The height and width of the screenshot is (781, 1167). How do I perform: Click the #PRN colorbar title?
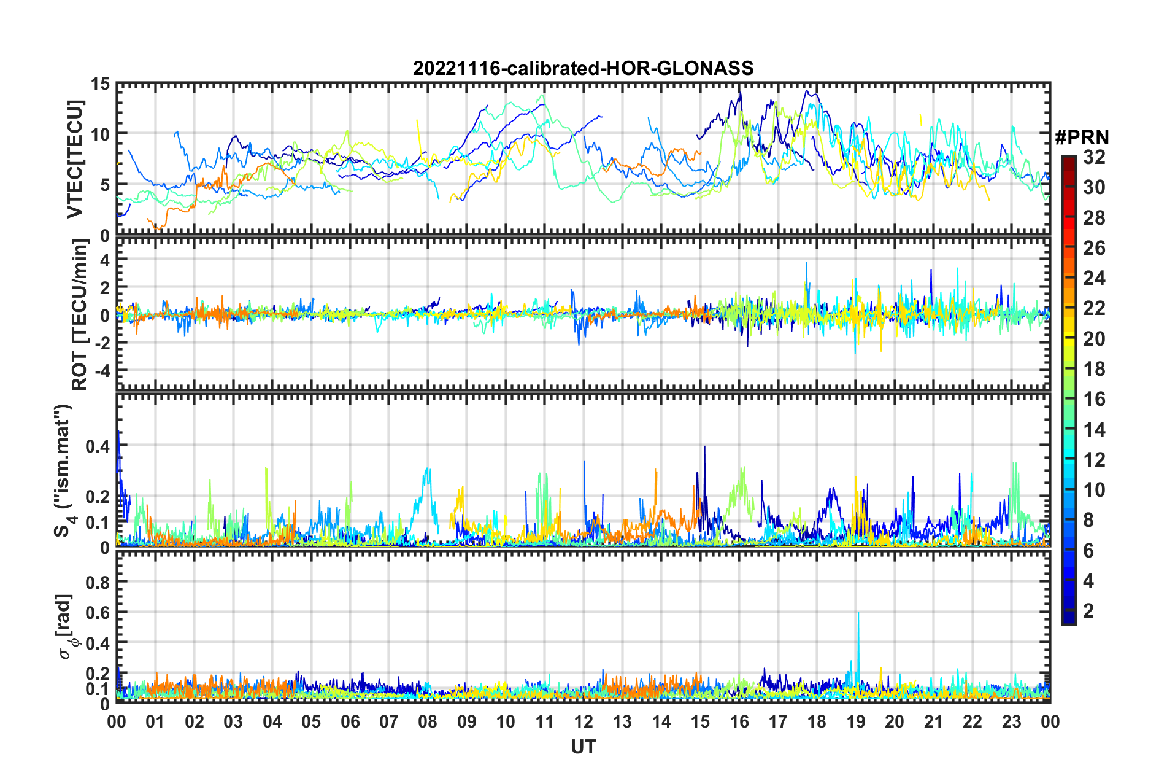(1082, 138)
